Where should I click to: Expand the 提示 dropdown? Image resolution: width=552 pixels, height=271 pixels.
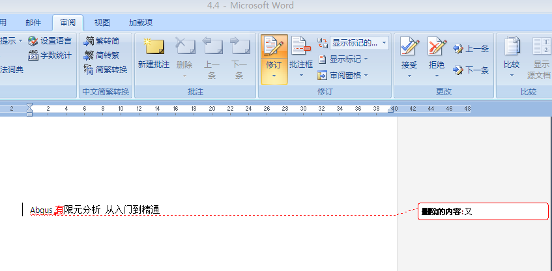tap(20, 41)
